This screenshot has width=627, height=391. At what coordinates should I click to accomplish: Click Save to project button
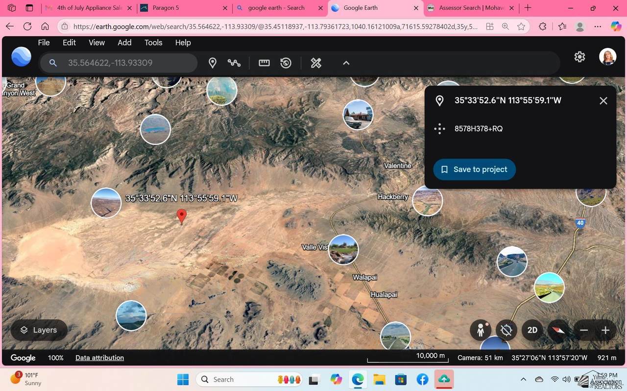[474, 170]
